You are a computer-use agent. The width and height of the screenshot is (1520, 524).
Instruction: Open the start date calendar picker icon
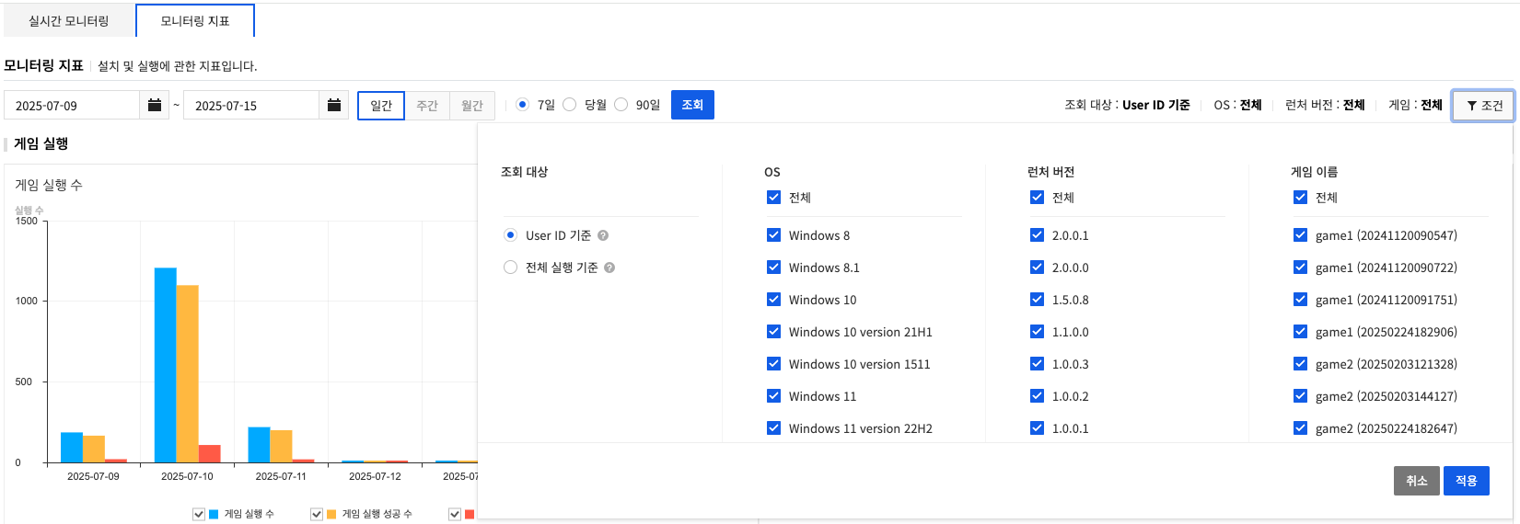tap(154, 106)
